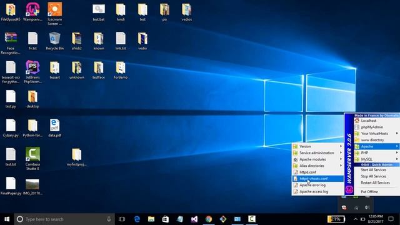Expand the Alias directories submenu
400x225 pixels.
[x=317, y=166]
